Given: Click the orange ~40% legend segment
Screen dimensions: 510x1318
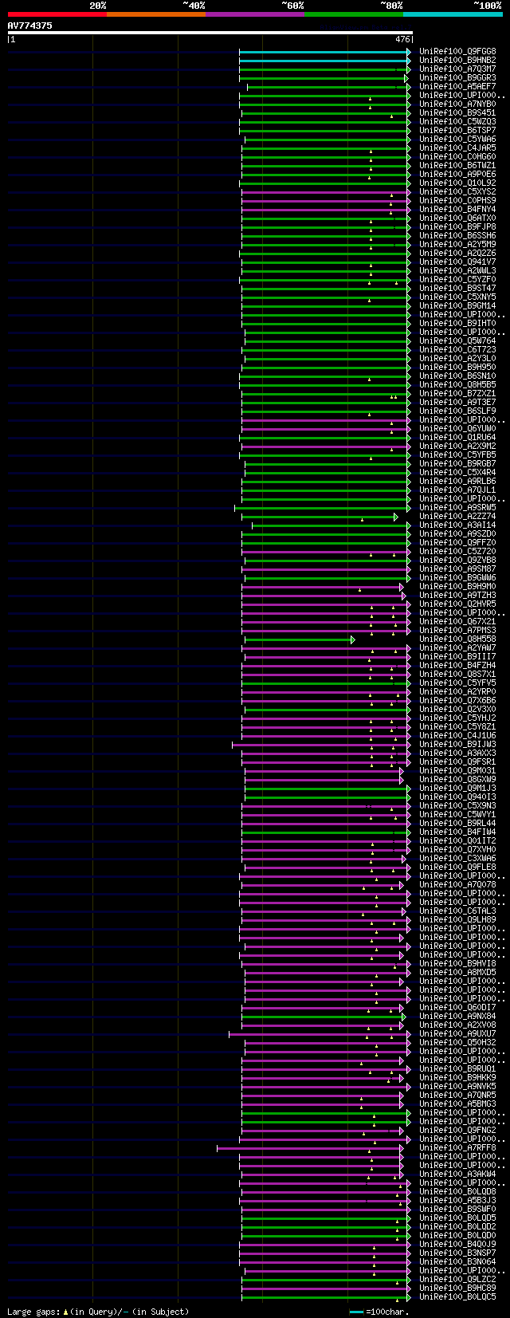Looking at the screenshot, I should [x=156, y=14].
